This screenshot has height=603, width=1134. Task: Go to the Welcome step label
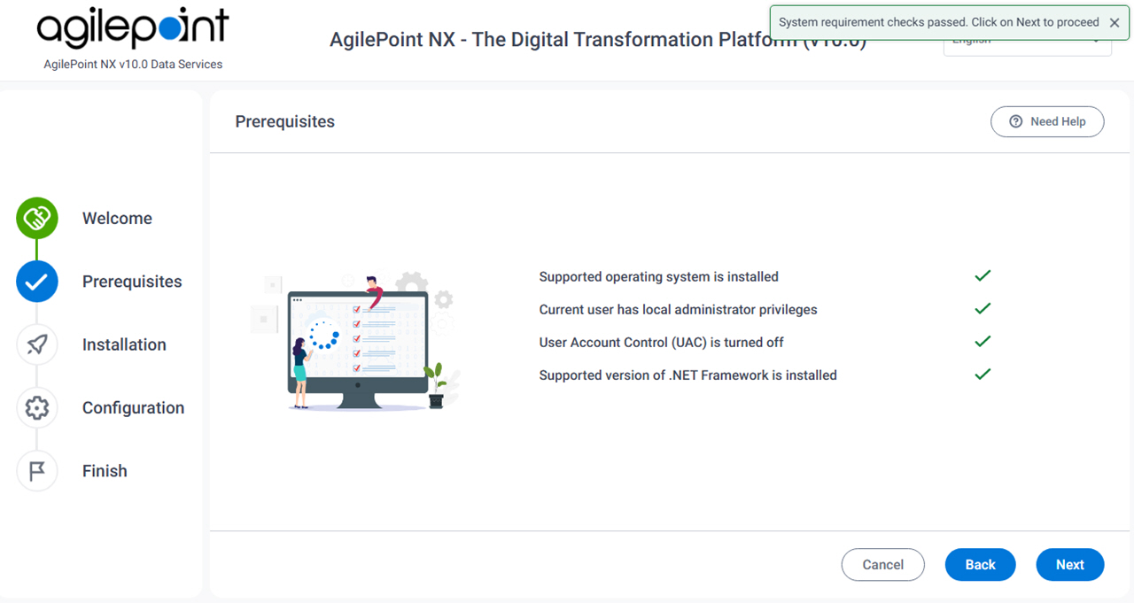117,219
